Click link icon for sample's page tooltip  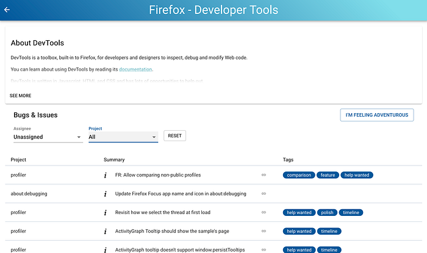pyautogui.click(x=264, y=231)
